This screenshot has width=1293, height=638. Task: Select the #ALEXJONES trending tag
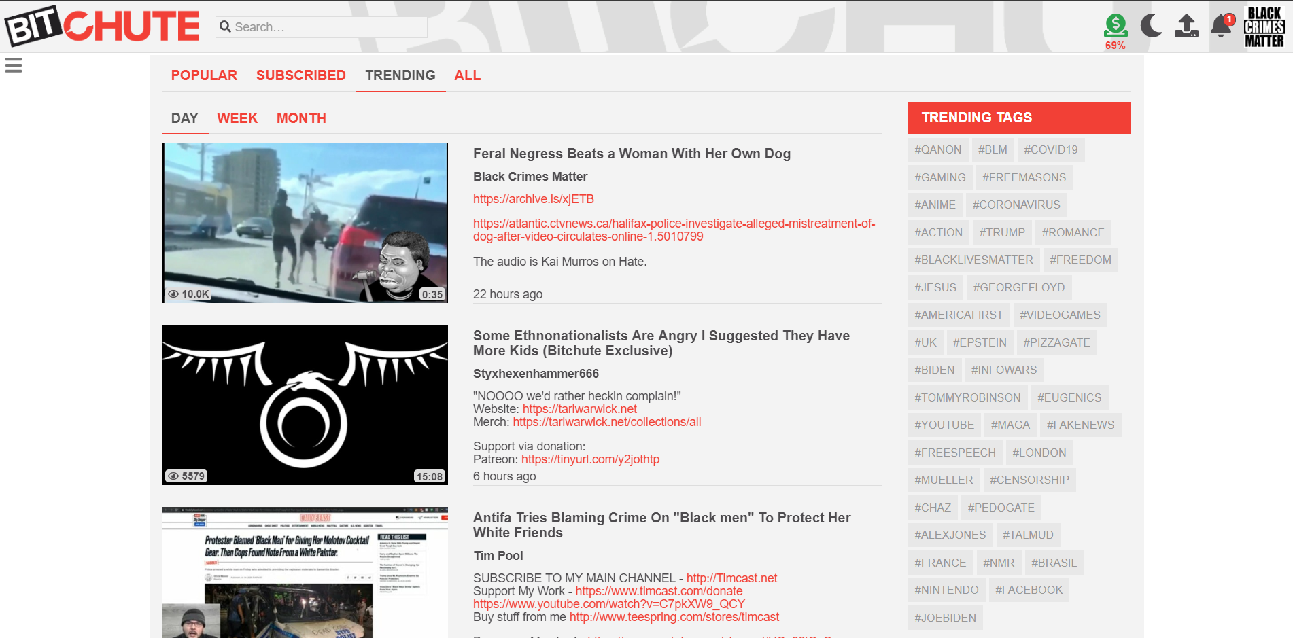(950, 535)
